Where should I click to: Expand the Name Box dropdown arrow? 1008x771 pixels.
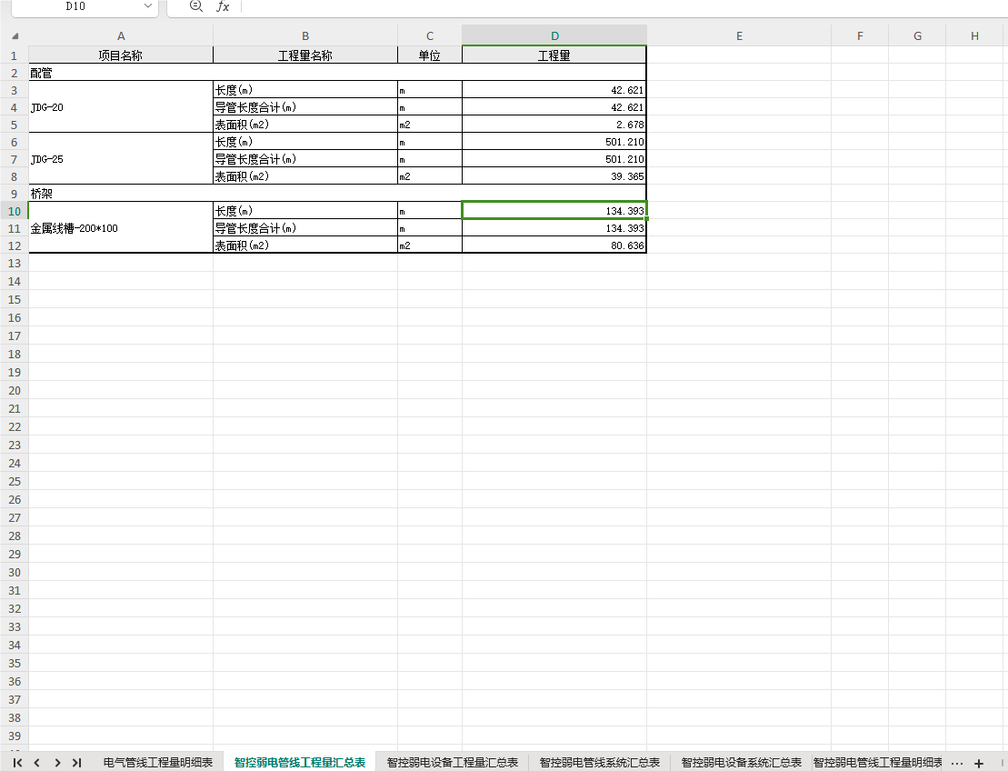[x=148, y=5]
